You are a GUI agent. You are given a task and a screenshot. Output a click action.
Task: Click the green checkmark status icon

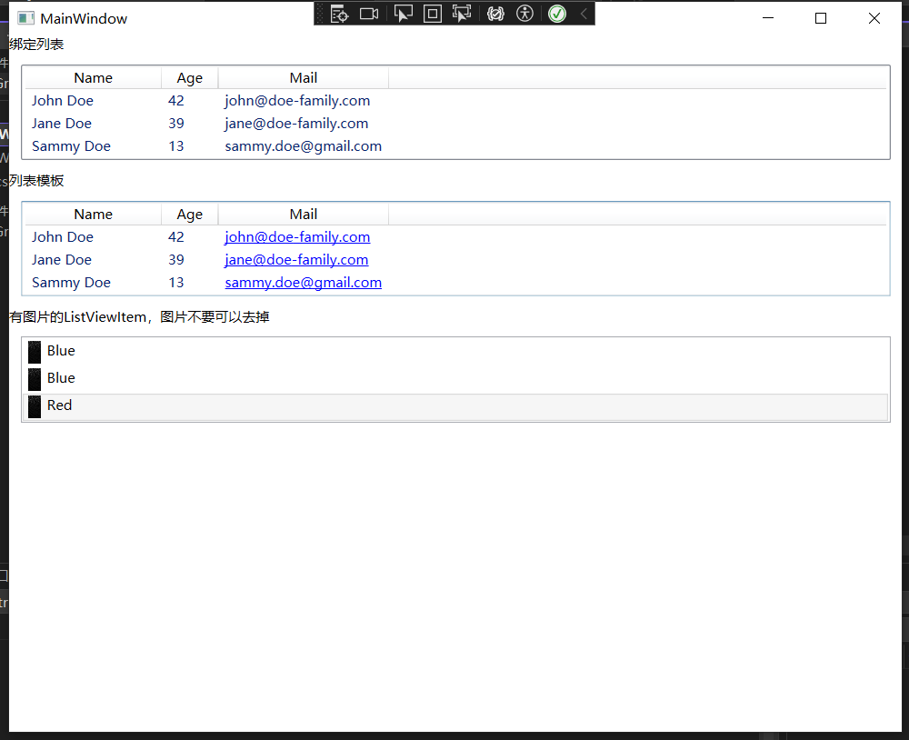point(557,14)
